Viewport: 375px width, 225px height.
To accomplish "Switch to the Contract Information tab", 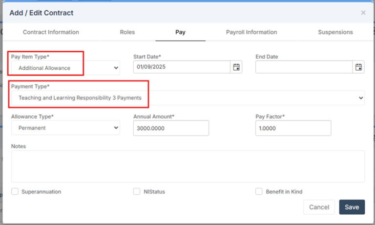I will pos(51,32).
